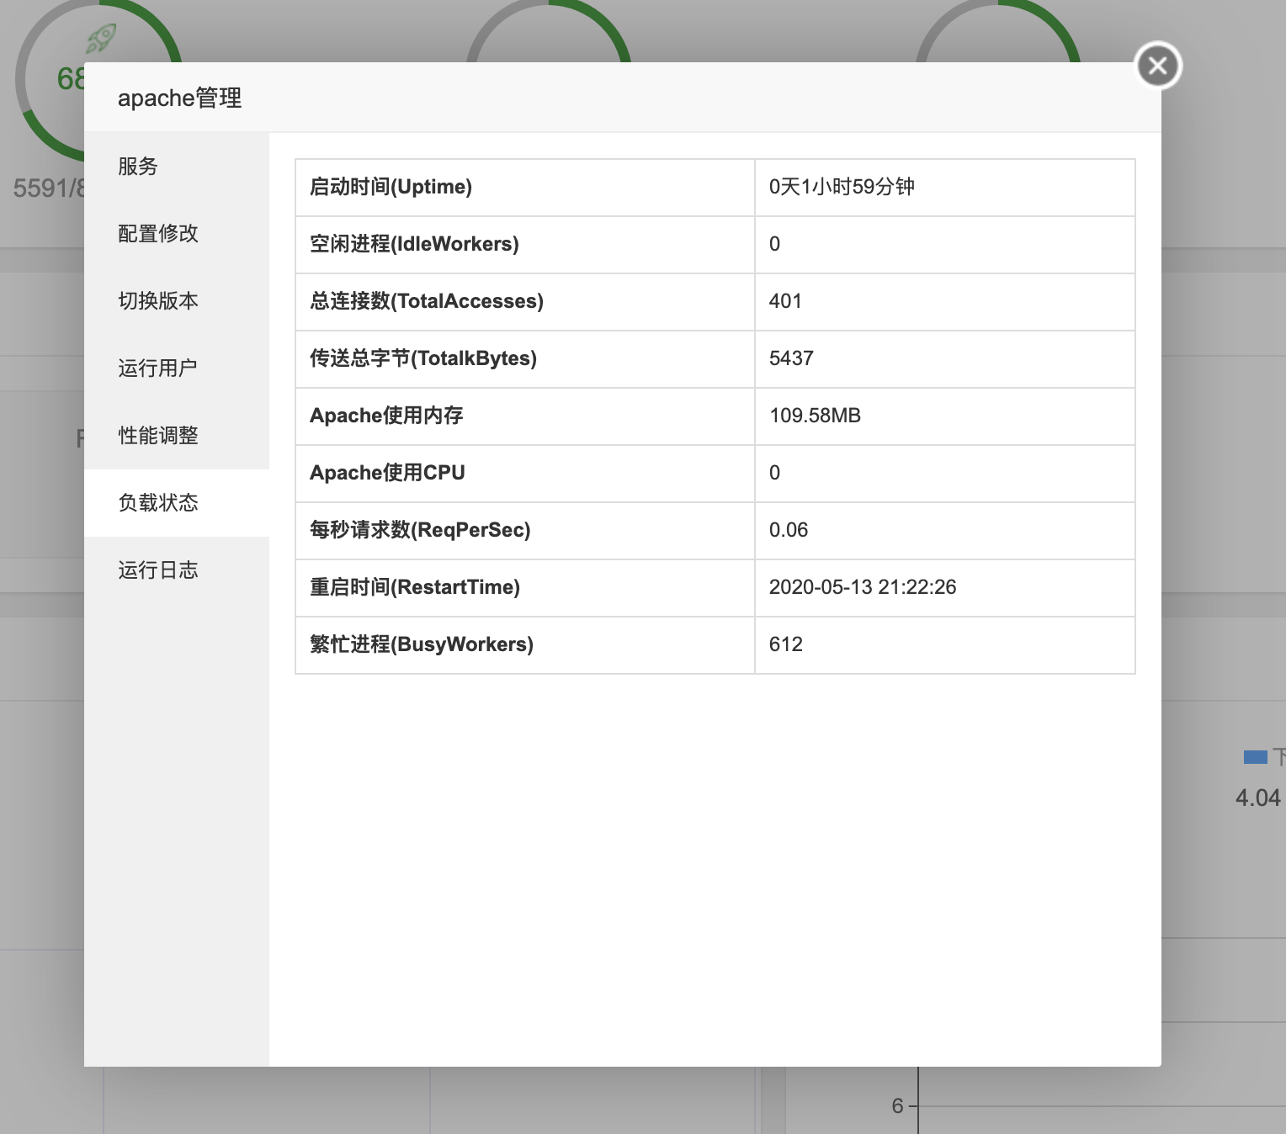This screenshot has width=1286, height=1134.
Task: Open the 运行日志 tab
Action: click(177, 570)
